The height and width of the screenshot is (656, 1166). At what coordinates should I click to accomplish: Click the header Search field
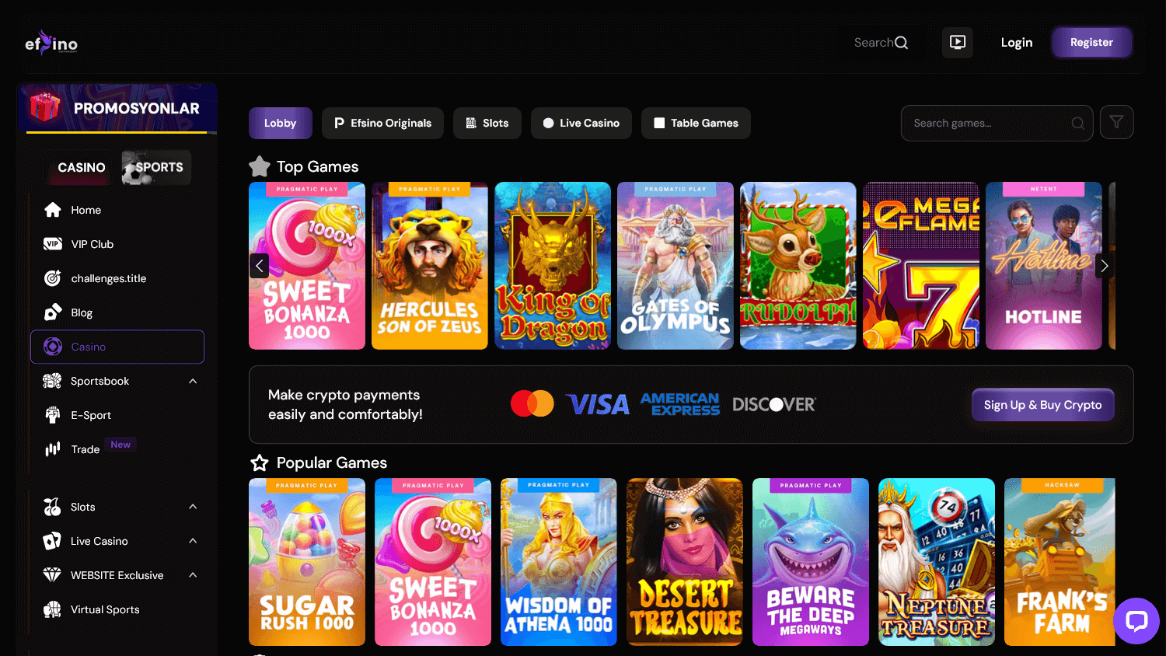pos(881,43)
